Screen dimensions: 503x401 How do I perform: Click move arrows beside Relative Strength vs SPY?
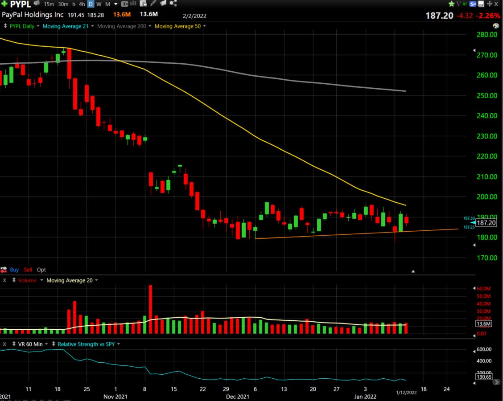(54, 344)
